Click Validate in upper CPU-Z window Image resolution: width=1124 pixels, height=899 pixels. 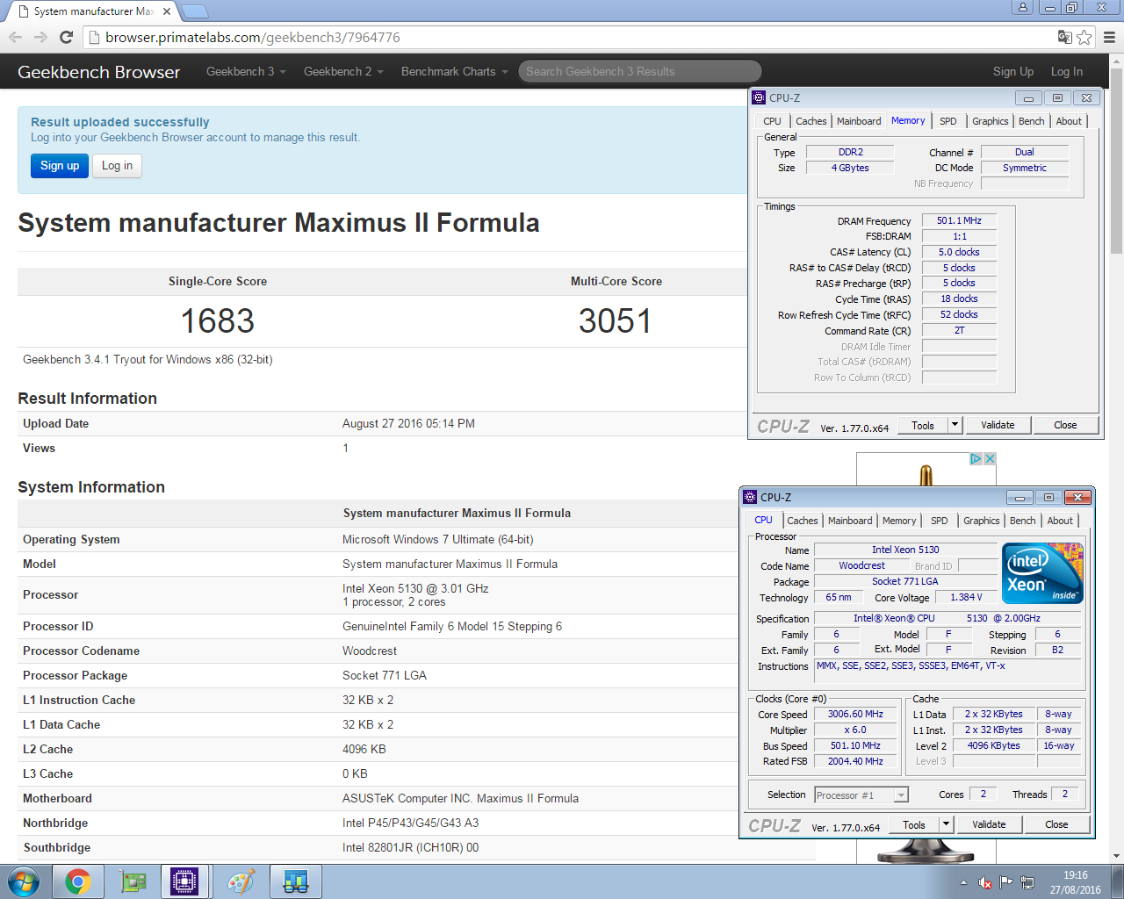click(x=998, y=425)
